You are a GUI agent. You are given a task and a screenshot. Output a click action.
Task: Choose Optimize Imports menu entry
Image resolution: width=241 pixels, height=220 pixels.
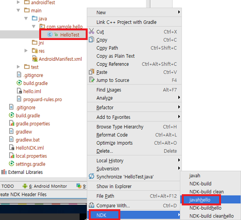[x=134, y=143]
